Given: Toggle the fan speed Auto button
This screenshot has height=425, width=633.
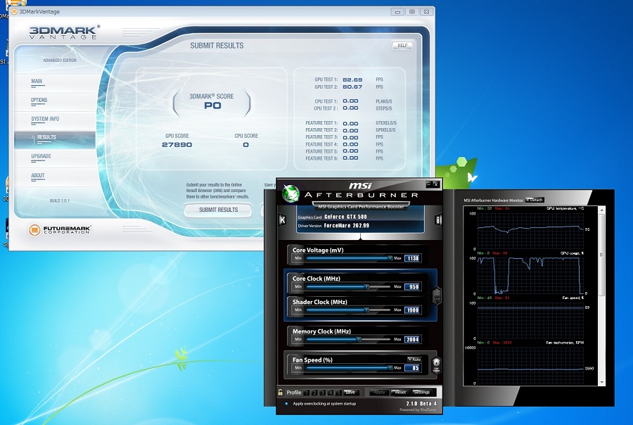Looking at the screenshot, I should (x=414, y=359).
